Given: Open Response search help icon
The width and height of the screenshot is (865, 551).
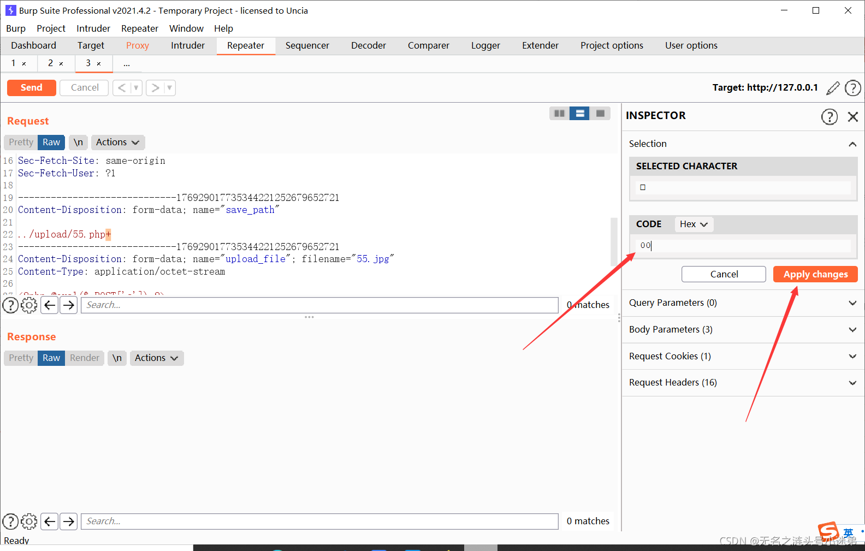Looking at the screenshot, I should (x=10, y=522).
